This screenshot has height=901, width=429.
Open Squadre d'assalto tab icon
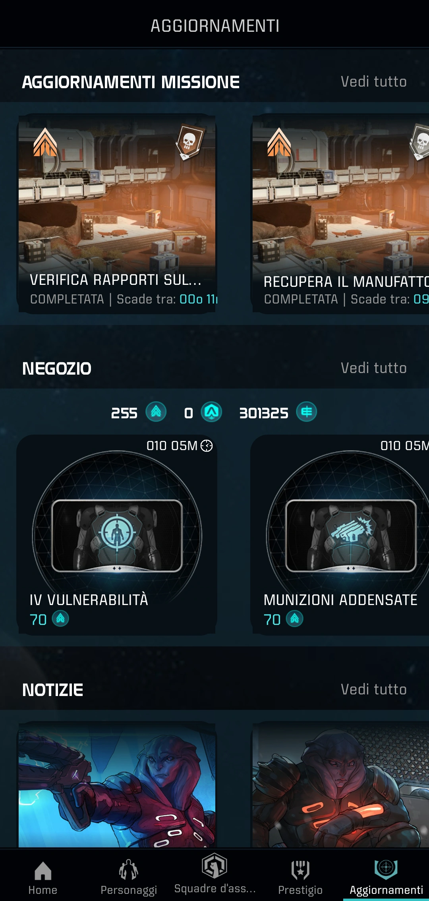[x=214, y=866]
